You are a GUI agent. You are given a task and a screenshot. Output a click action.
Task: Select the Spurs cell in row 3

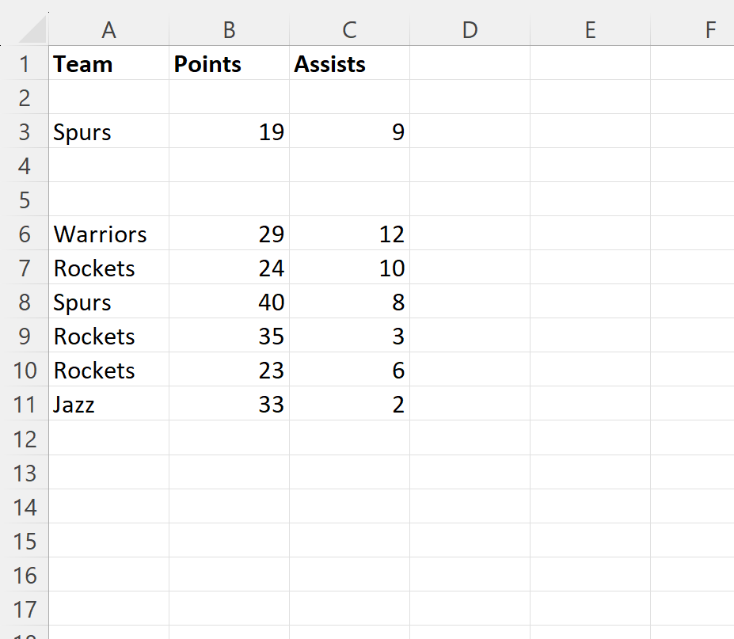click(x=108, y=131)
